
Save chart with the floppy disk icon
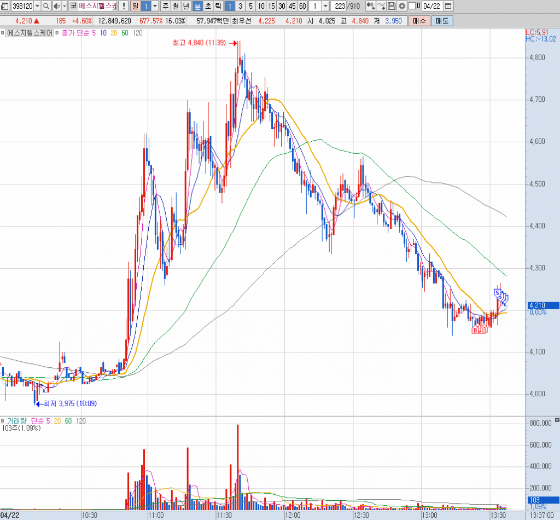pyautogui.click(x=392, y=6)
